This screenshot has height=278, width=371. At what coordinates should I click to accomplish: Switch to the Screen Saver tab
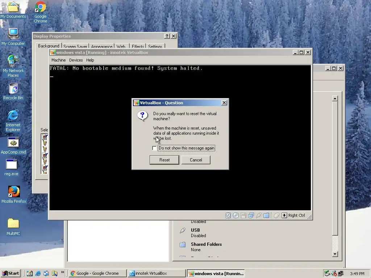75,46
